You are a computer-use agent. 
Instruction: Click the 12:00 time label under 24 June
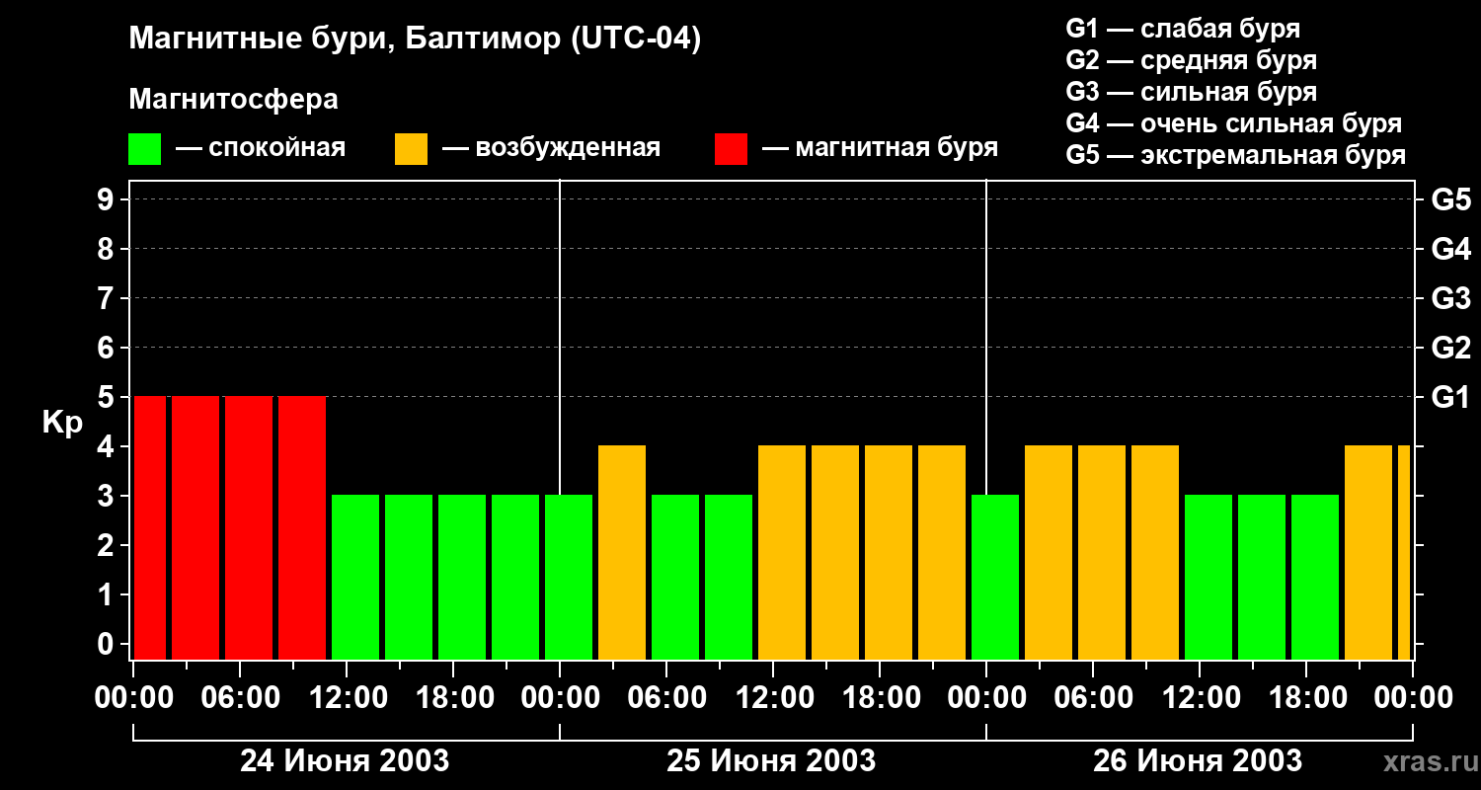(x=347, y=698)
